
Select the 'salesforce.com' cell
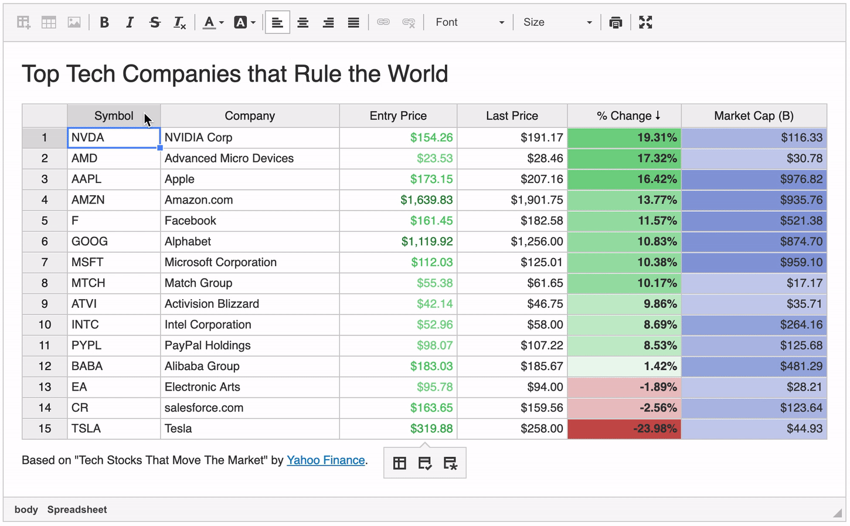pos(250,408)
